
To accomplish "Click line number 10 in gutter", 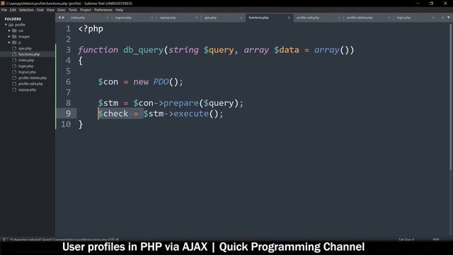I will 66,125.
